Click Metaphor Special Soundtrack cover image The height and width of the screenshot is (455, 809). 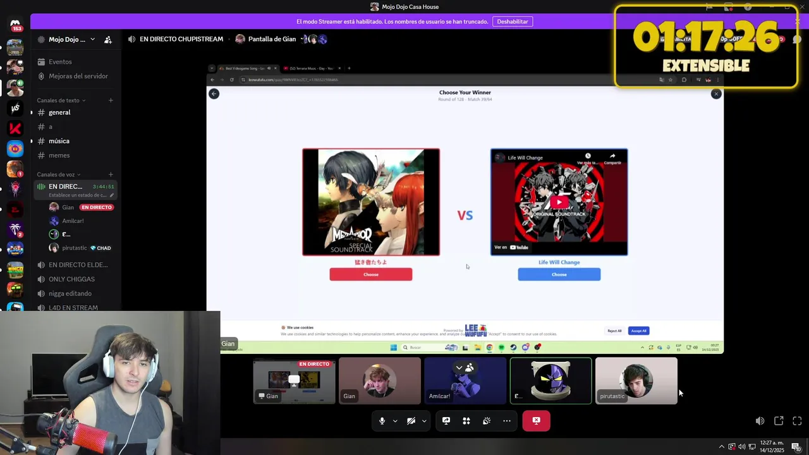coord(371,202)
